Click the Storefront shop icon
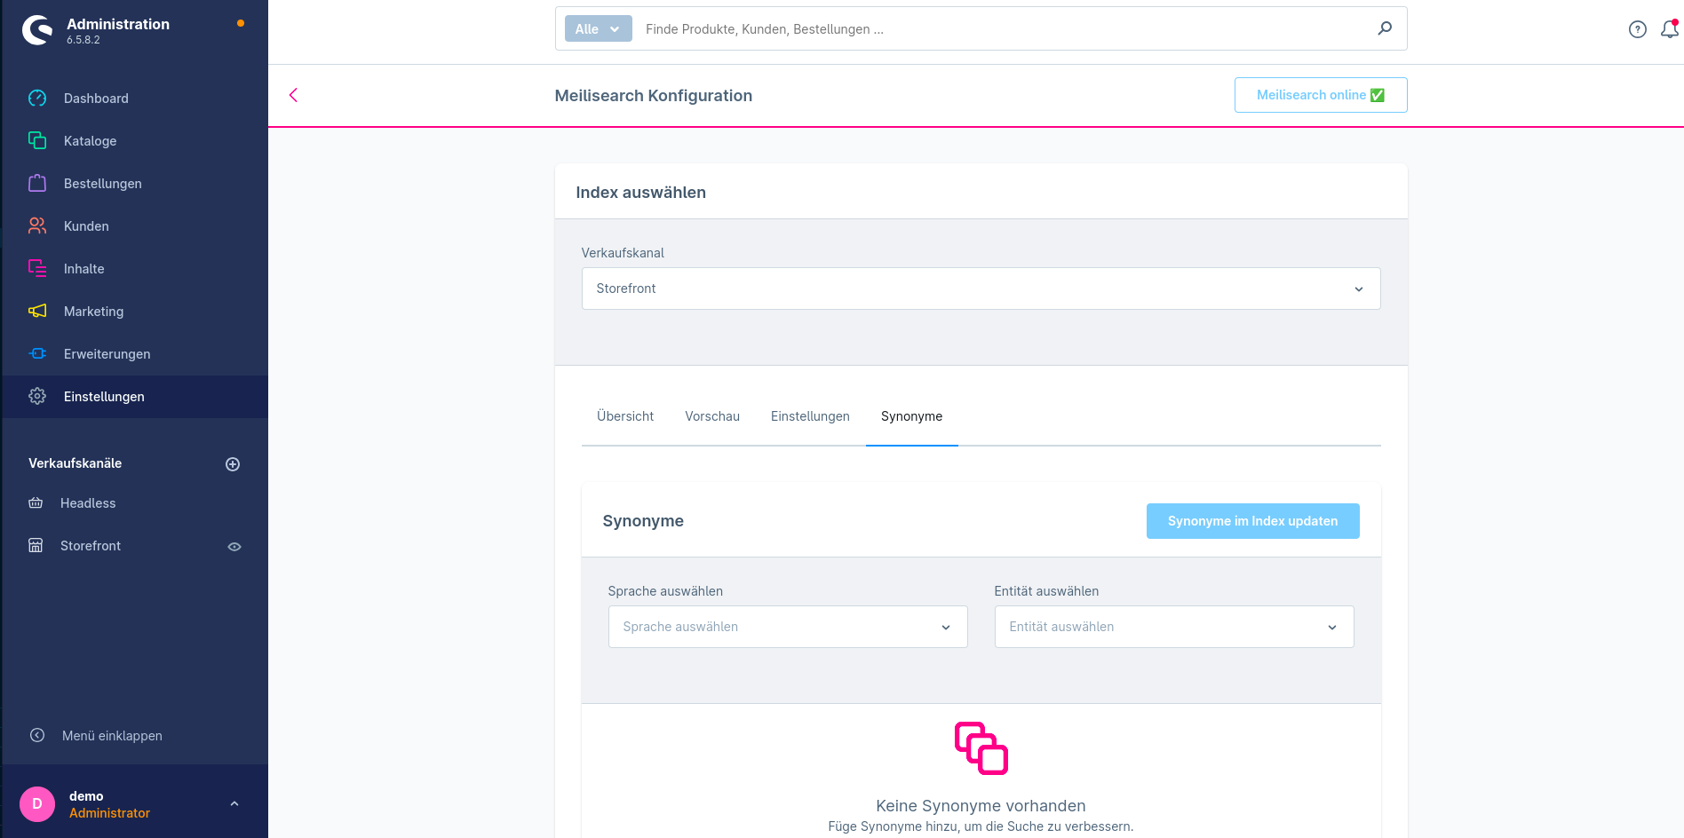This screenshot has width=1684, height=838. (36, 546)
